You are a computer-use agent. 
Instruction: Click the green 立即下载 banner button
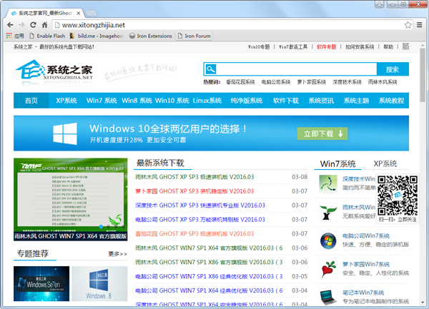tap(322, 133)
